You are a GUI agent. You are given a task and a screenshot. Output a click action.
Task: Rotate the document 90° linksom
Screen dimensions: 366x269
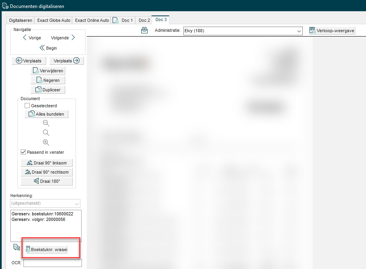tap(47, 163)
